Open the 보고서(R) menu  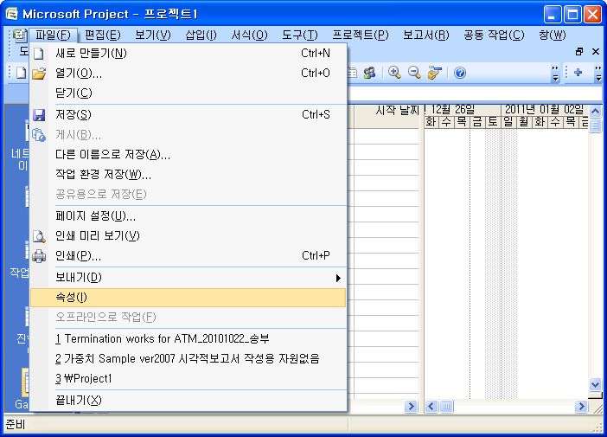pos(425,35)
